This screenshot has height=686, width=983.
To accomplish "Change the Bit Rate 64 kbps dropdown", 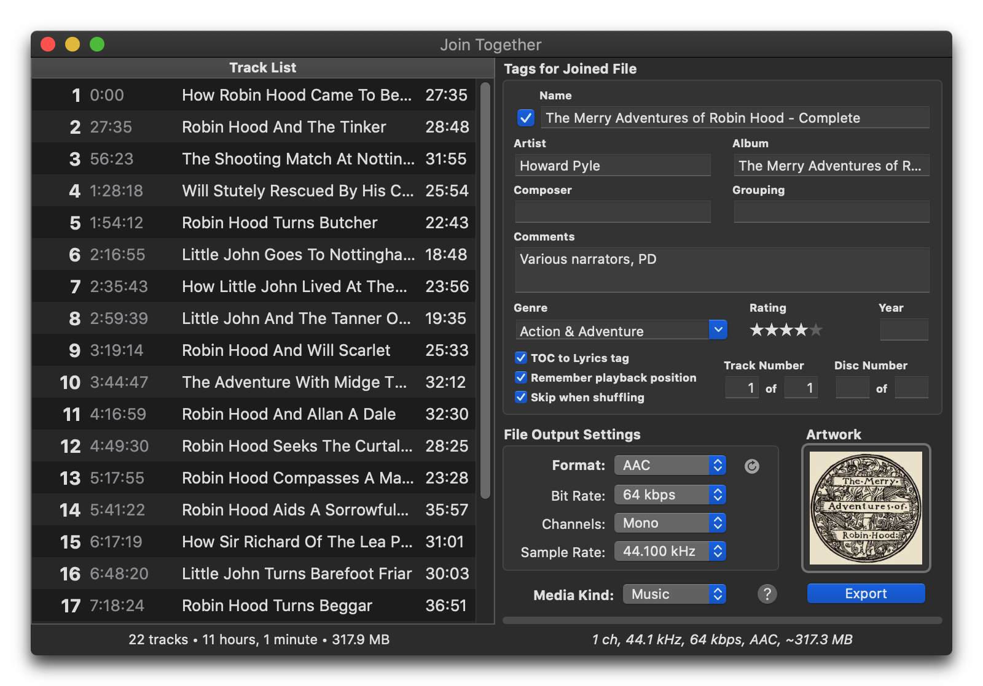I will click(670, 495).
